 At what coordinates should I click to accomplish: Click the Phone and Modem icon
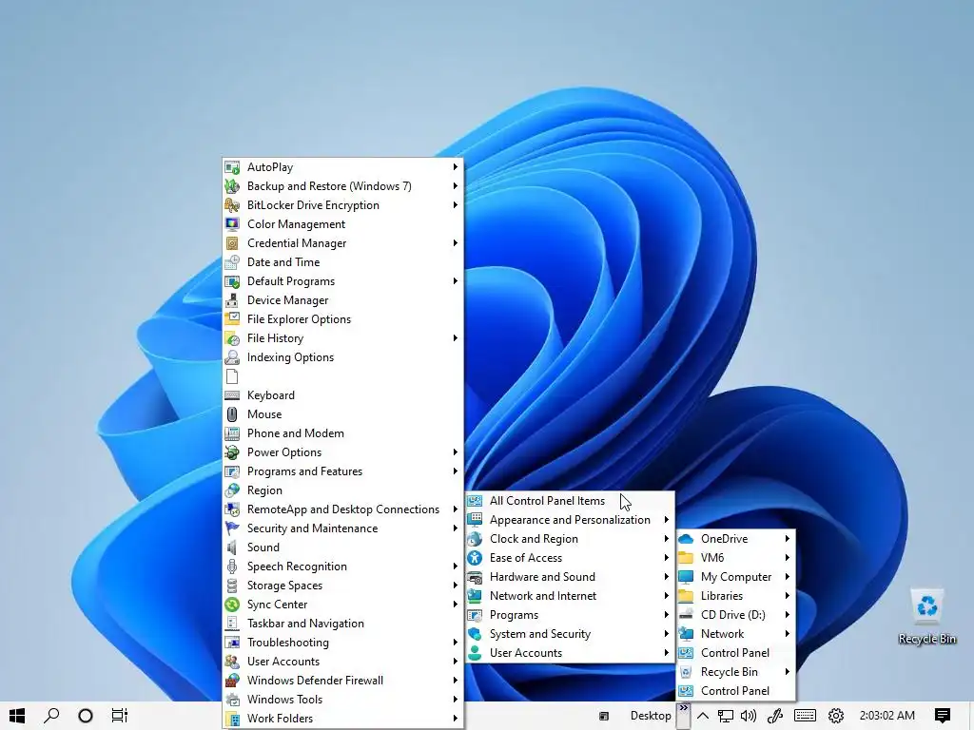pos(232,433)
